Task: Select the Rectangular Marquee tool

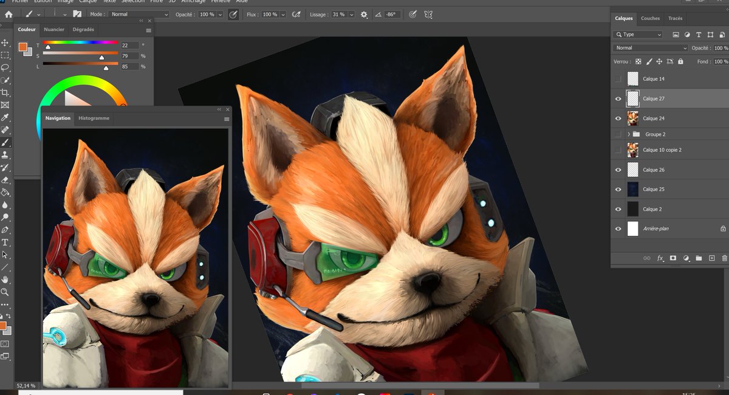Action: pos(5,55)
